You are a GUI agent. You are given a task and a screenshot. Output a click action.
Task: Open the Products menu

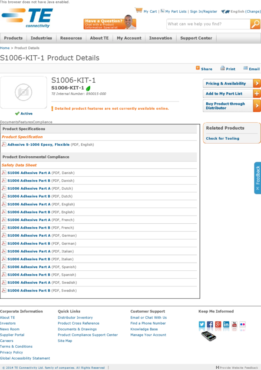(x=13, y=38)
